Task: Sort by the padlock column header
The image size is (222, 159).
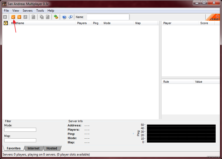Action: [6, 23]
